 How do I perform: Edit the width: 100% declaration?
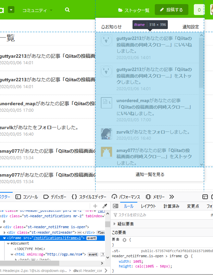(131, 261)
